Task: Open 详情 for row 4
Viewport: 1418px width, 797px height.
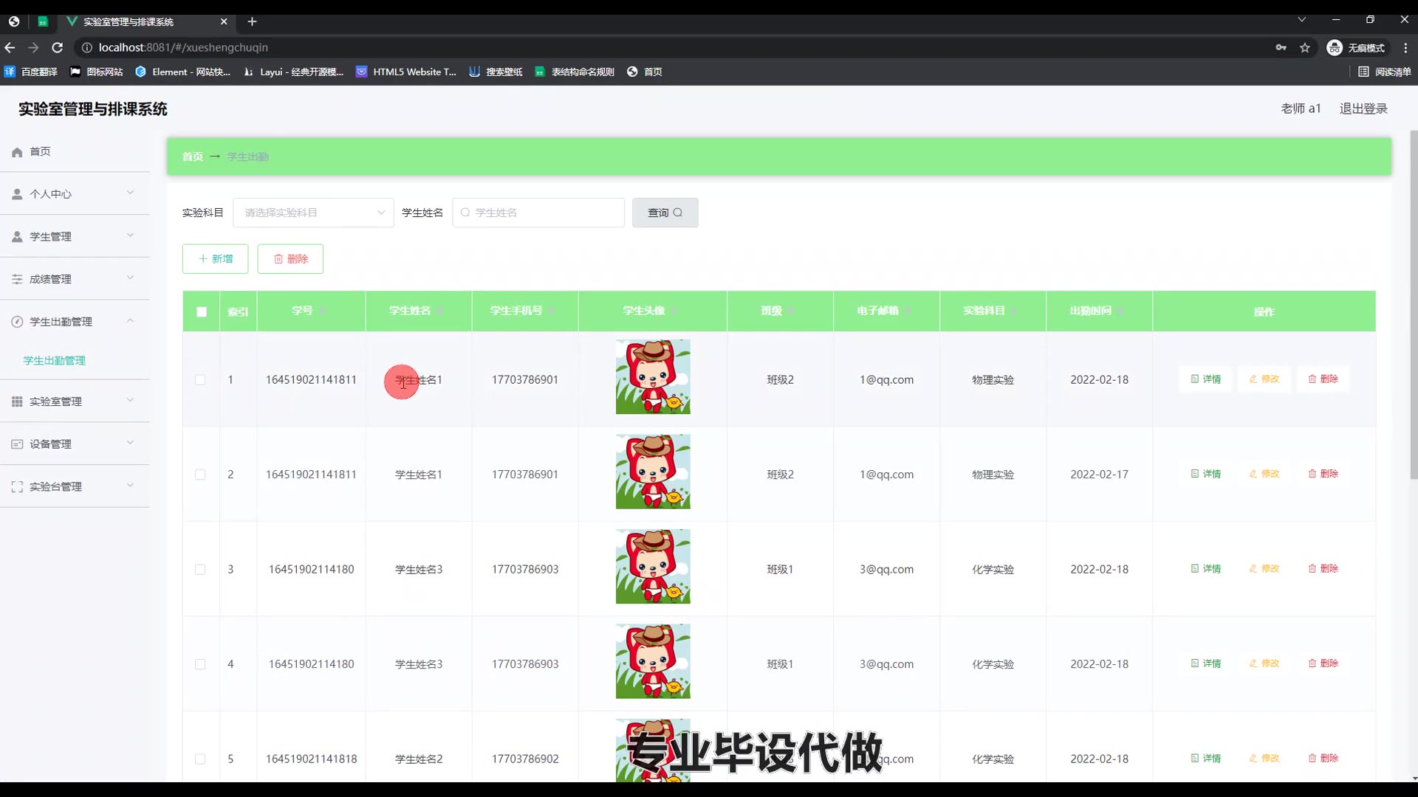Action: (1205, 663)
